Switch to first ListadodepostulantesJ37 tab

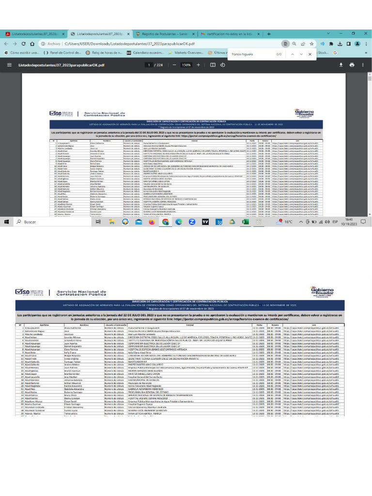pyautogui.click(x=34, y=34)
